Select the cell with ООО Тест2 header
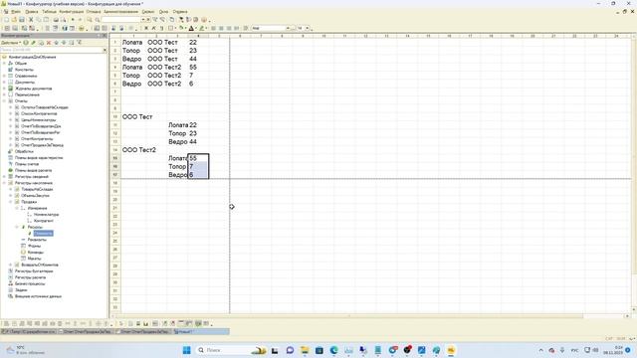Screen dimensions: 637x358 pyautogui.click(x=139, y=150)
